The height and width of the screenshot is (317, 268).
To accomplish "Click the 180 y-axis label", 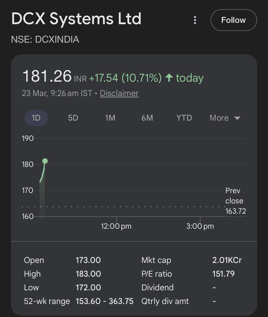I will coord(28,164).
